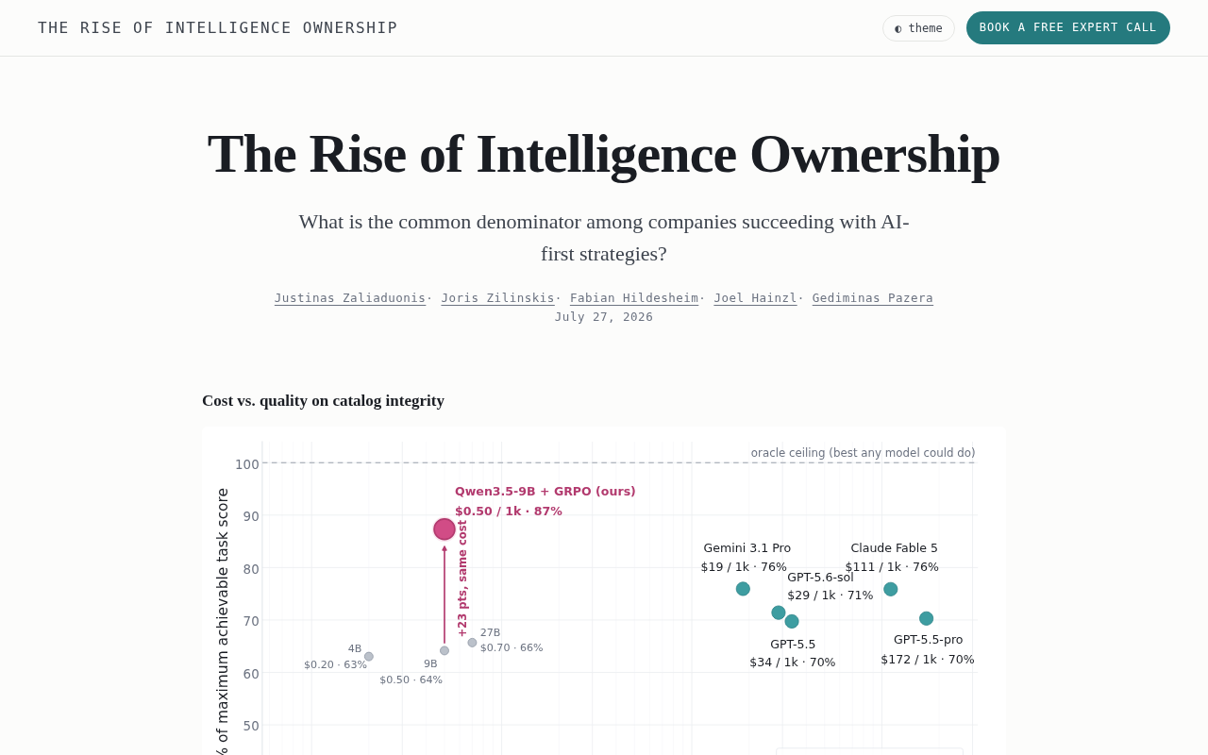Select the 9B gray baseline data point
This screenshot has width=1208, height=755.
(x=445, y=650)
